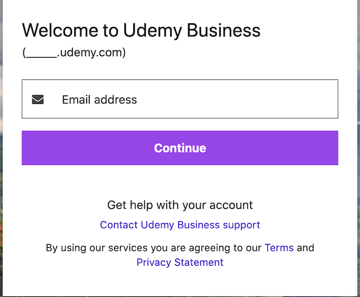Image resolution: width=360 pixels, height=297 pixels.
Task: Click the word 'Privacy' in the footer link
Action: 154,263
